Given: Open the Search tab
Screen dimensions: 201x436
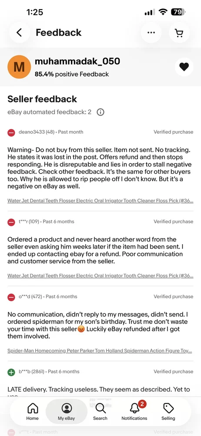Looking at the screenshot, I should pos(100,412).
